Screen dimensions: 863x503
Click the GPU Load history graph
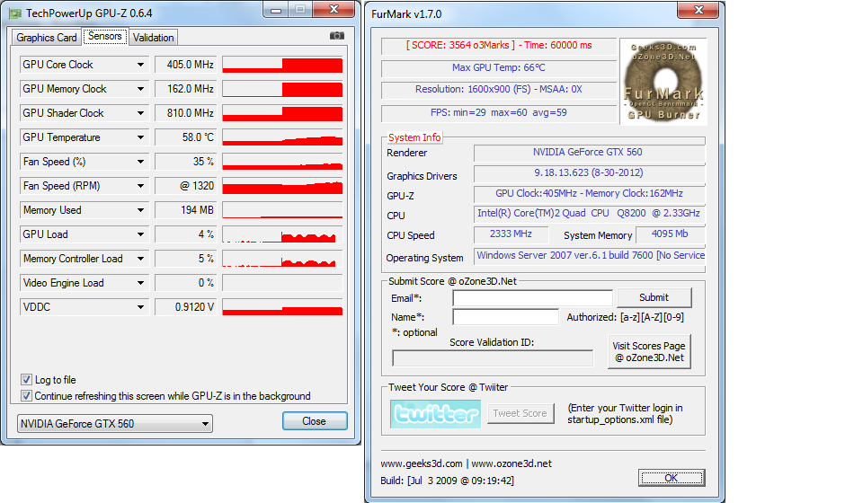(282, 234)
